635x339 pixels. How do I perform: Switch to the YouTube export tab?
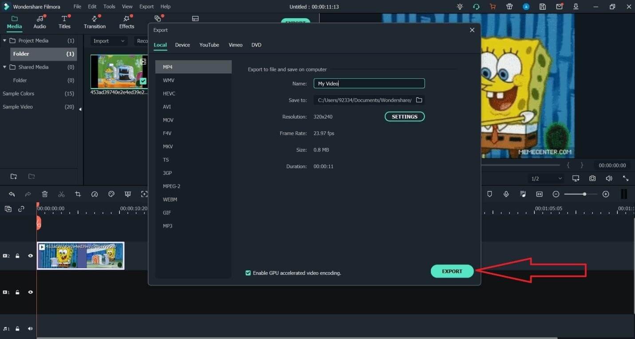pos(209,45)
